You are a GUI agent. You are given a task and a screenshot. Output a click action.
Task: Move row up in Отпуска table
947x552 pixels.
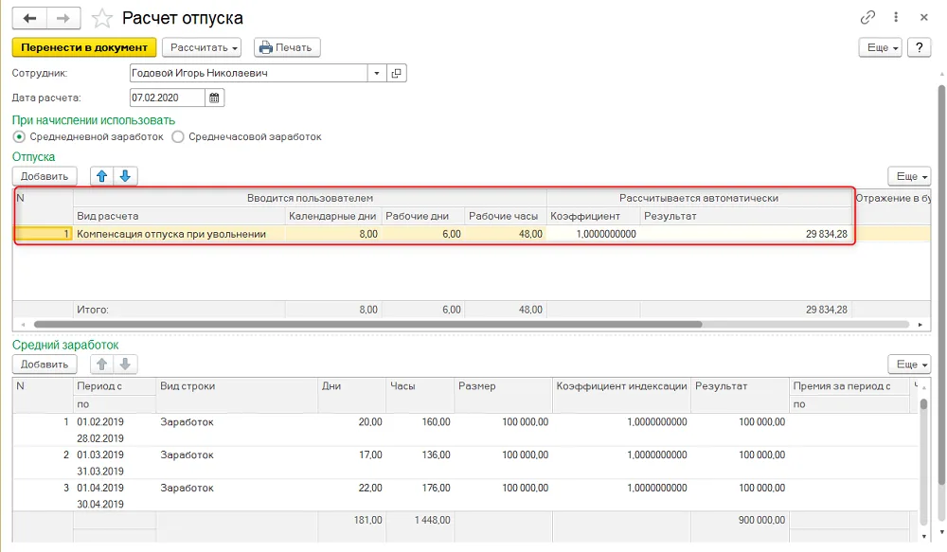click(102, 176)
